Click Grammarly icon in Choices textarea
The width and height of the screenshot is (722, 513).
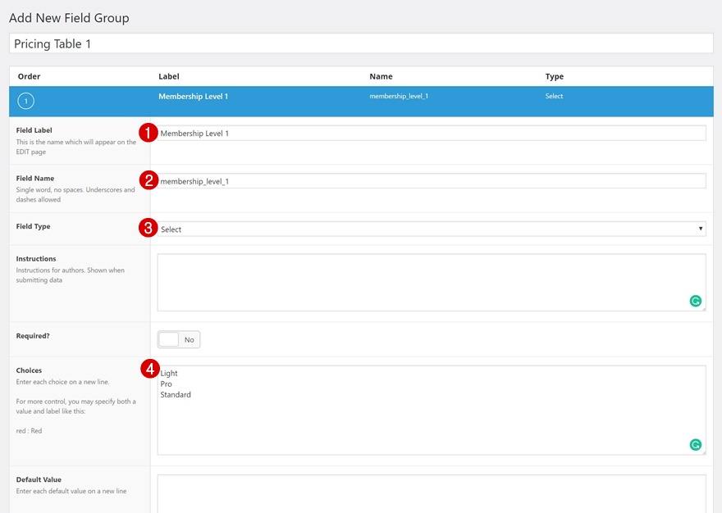coord(695,445)
